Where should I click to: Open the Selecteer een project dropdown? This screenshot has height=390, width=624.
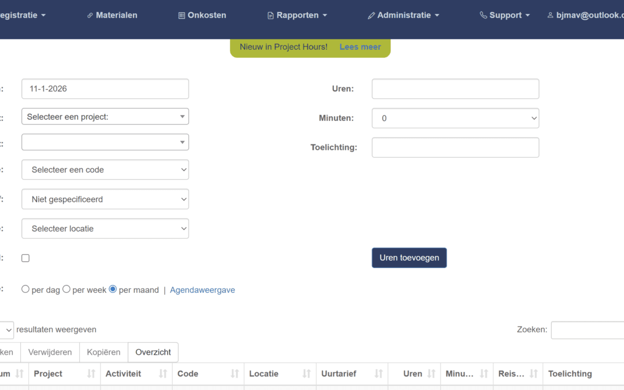tap(105, 116)
